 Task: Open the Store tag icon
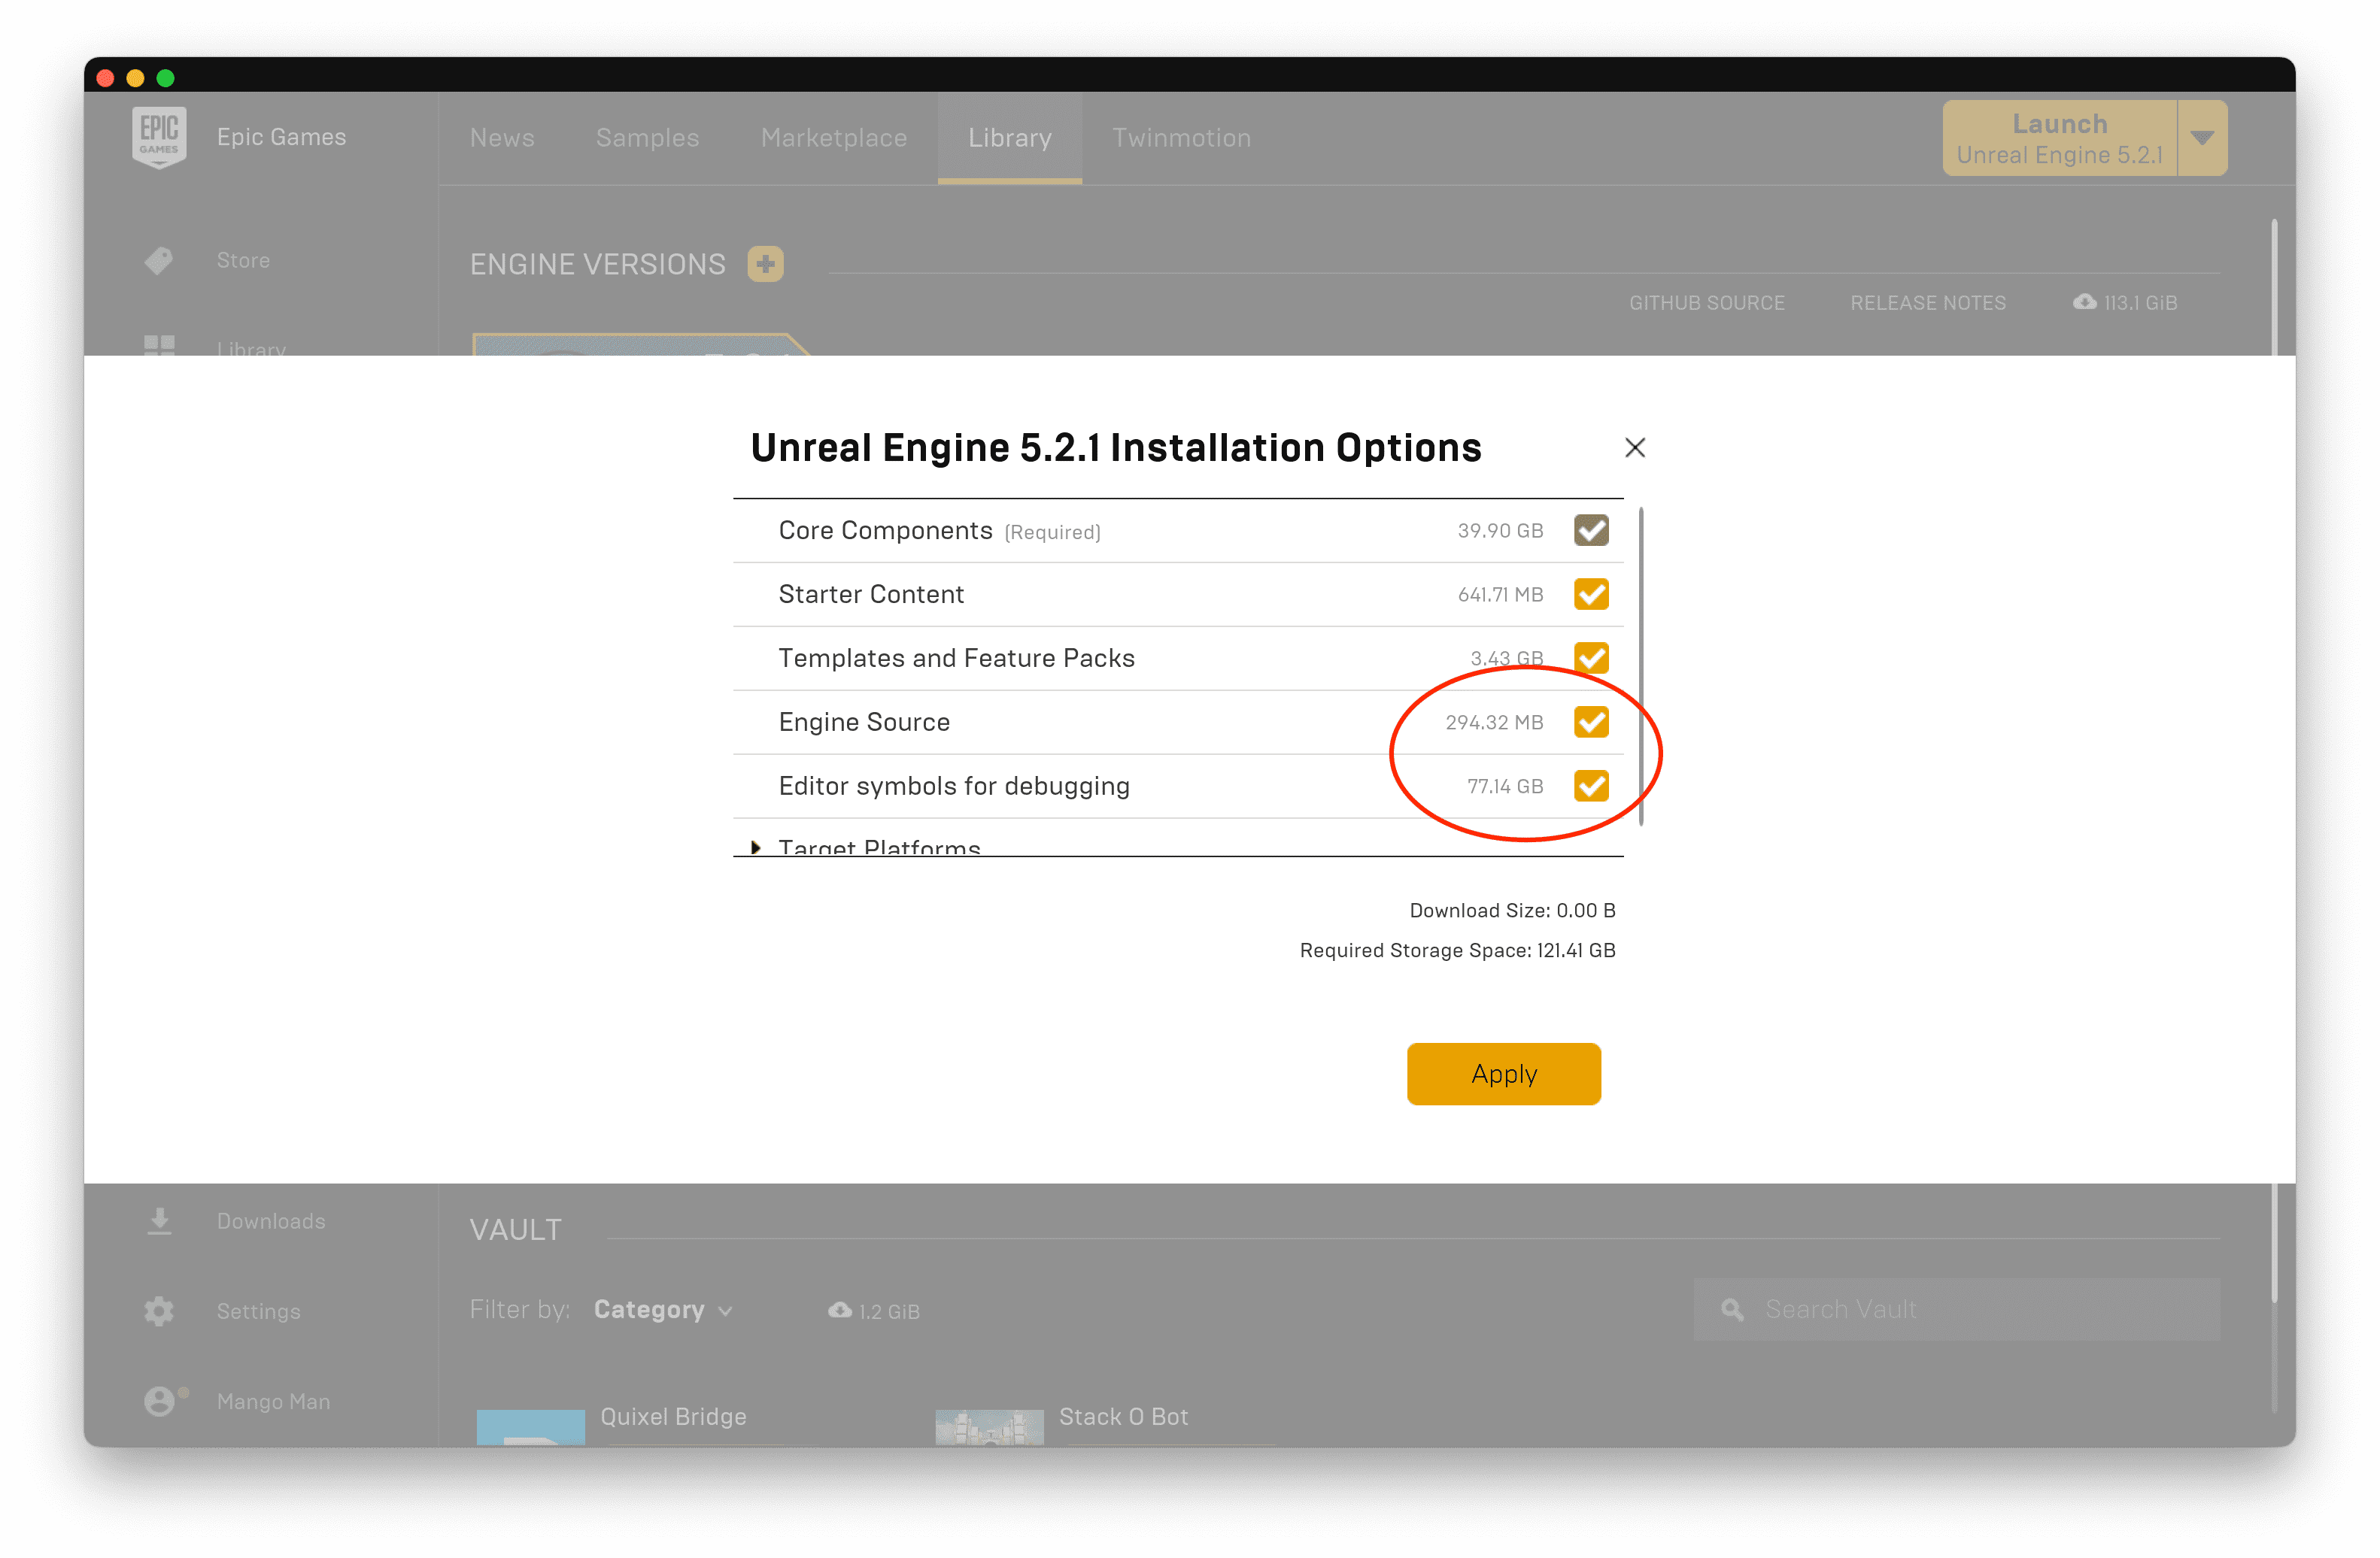pos(159,261)
